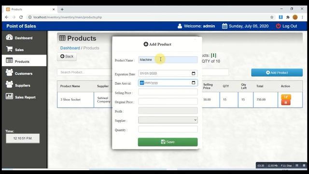
Task: Click the site information icon in the address bar
Action: tap(30, 17)
